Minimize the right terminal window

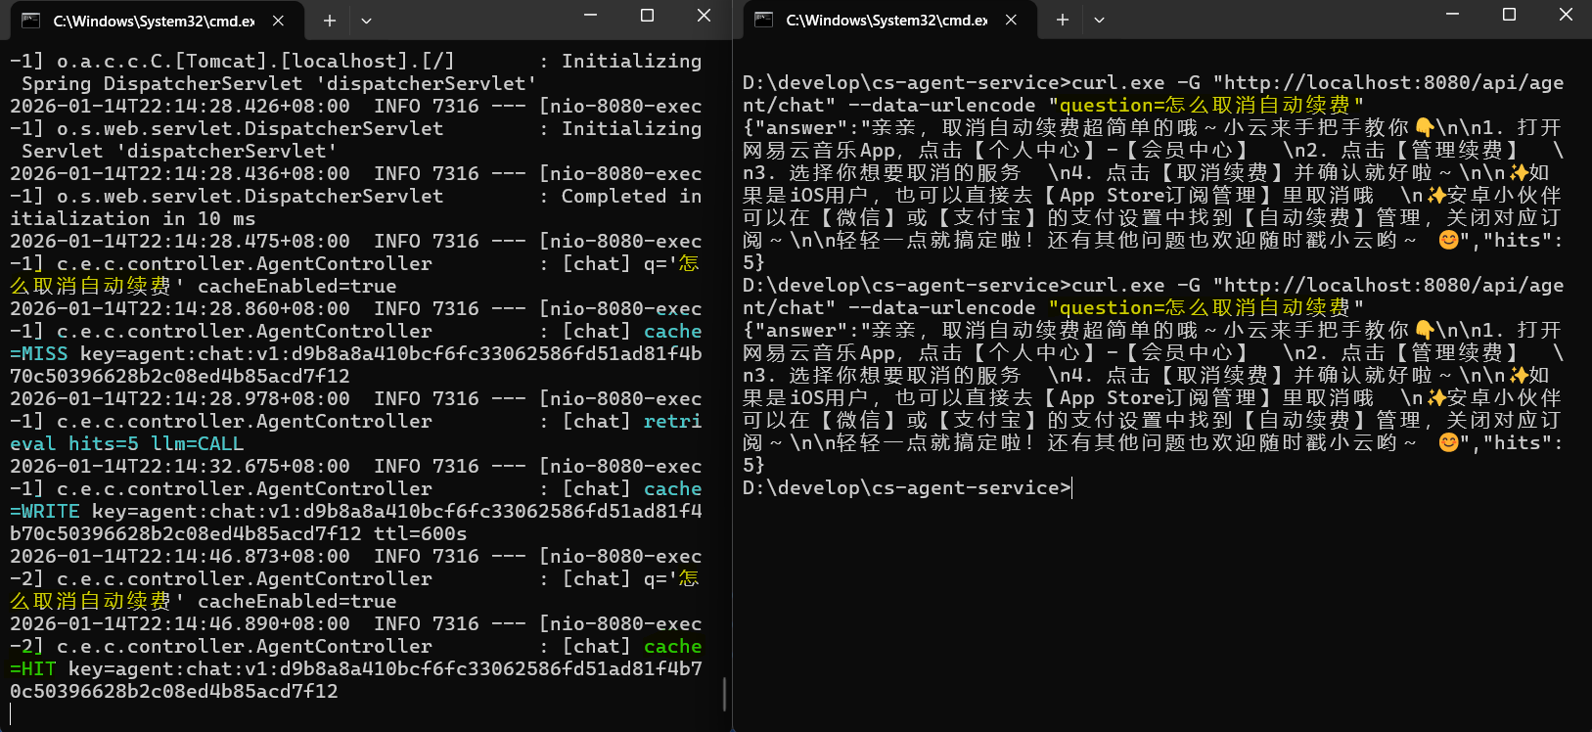click(x=1452, y=16)
